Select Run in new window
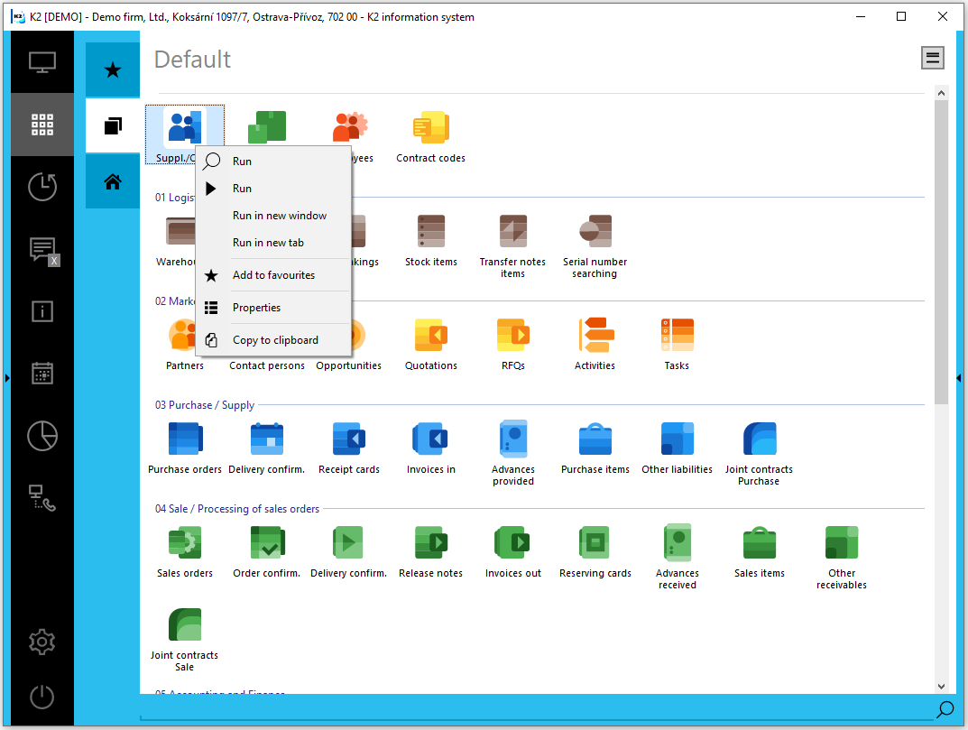Viewport: 968px width, 730px height. [x=273, y=216]
